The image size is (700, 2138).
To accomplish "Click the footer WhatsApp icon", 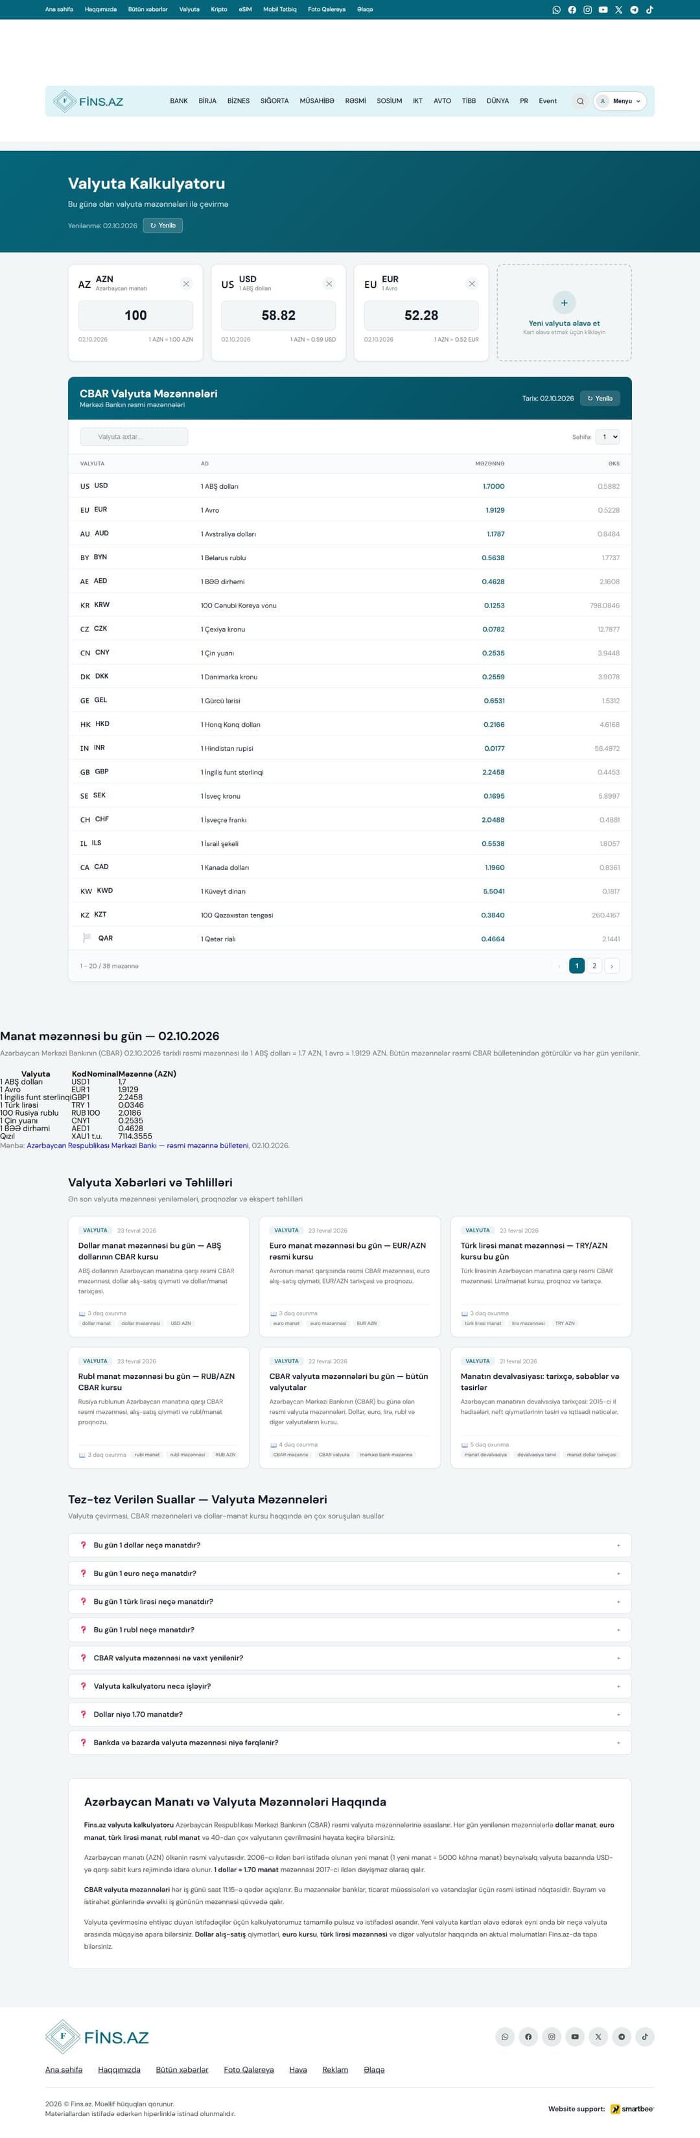I will (x=505, y=2036).
